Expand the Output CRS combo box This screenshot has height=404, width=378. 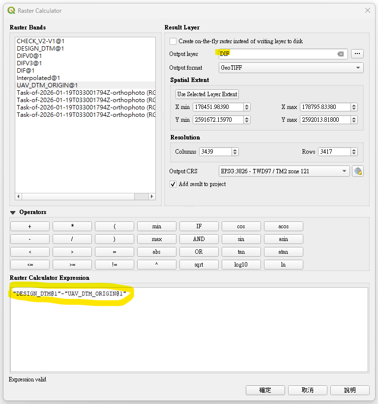tap(284, 171)
